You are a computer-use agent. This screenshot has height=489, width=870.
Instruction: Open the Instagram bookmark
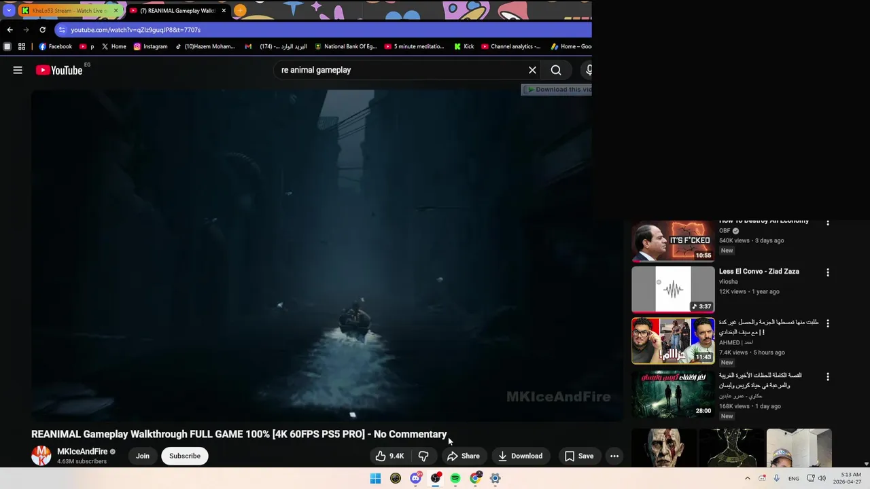tap(150, 47)
